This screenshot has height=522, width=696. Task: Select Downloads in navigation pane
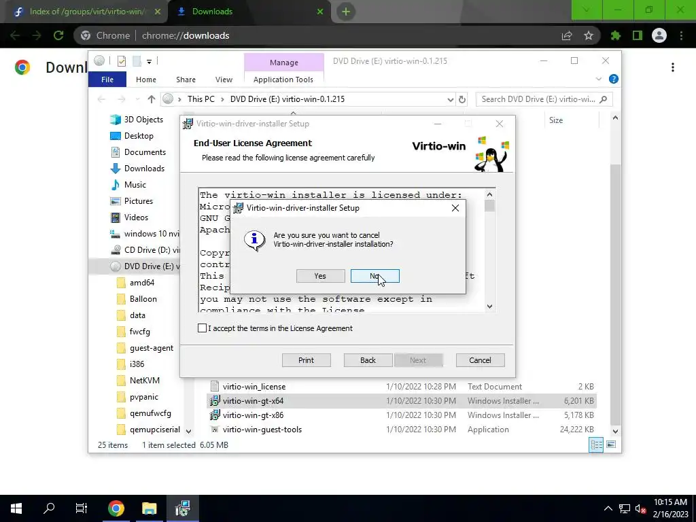pyautogui.click(x=137, y=169)
